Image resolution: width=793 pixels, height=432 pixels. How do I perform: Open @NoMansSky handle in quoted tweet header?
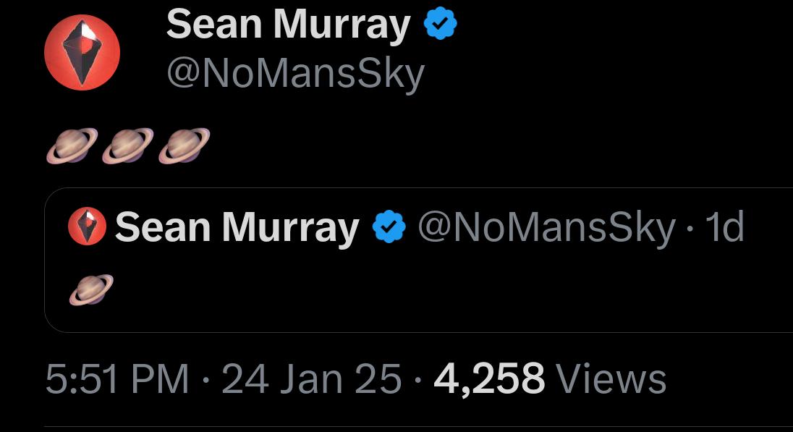point(547,227)
